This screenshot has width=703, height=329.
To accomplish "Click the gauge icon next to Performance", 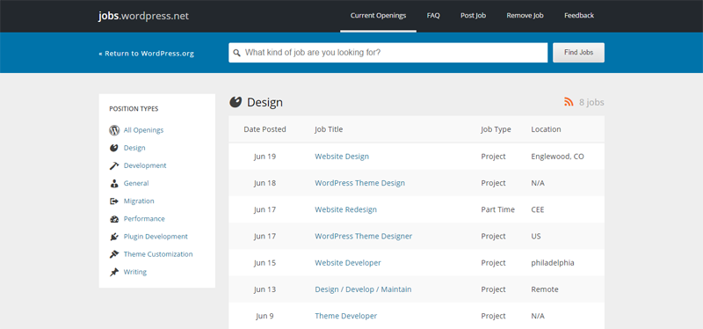I will click(114, 219).
